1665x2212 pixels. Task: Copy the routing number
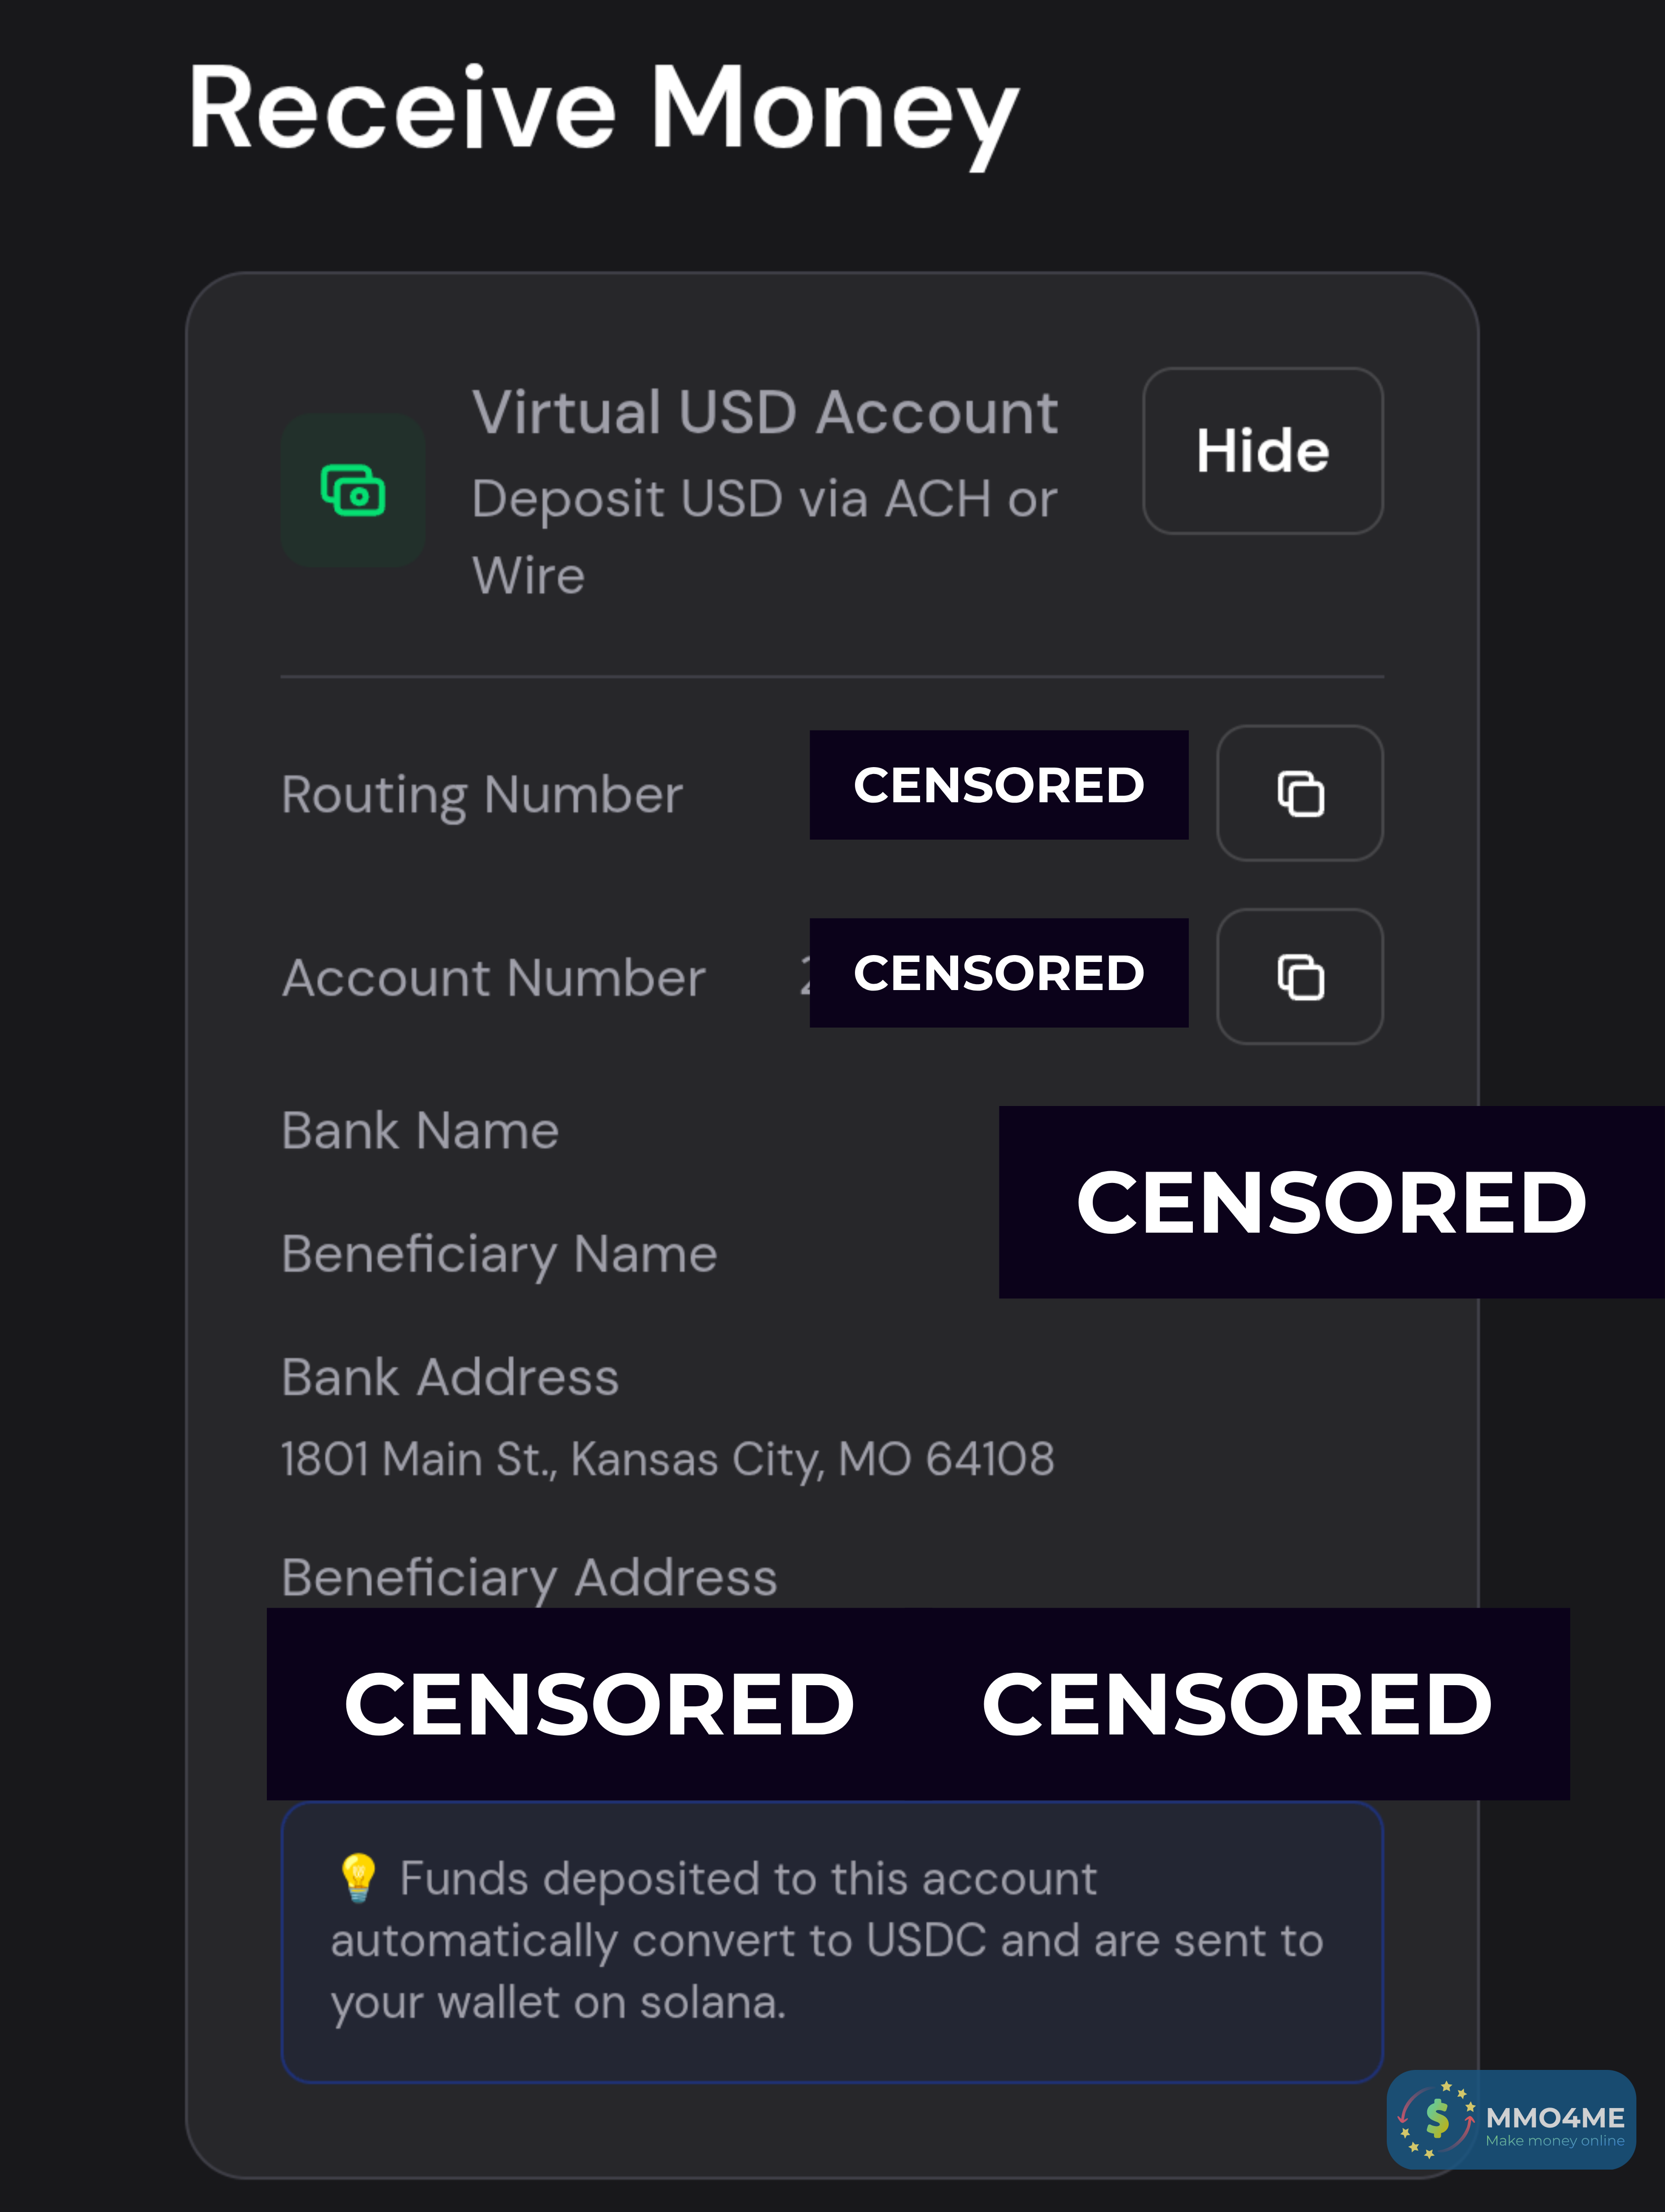tap(1299, 794)
